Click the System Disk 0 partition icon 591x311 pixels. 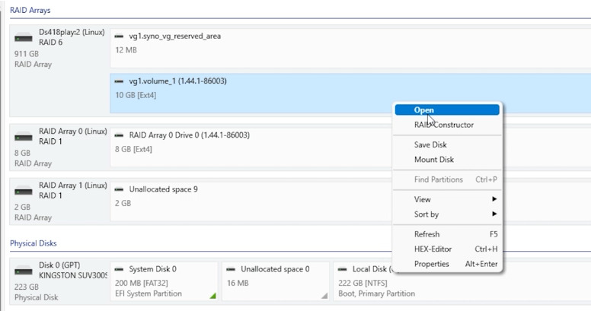119,269
